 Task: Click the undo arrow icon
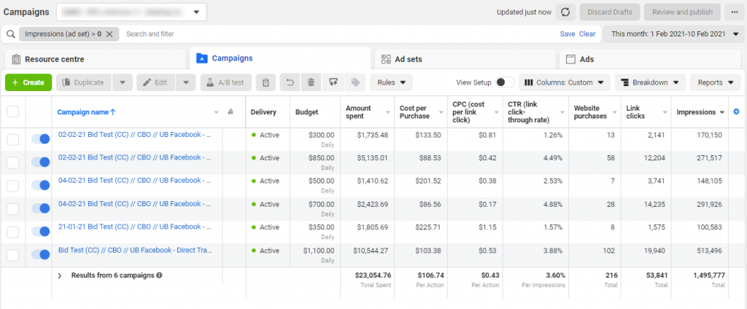tap(290, 82)
